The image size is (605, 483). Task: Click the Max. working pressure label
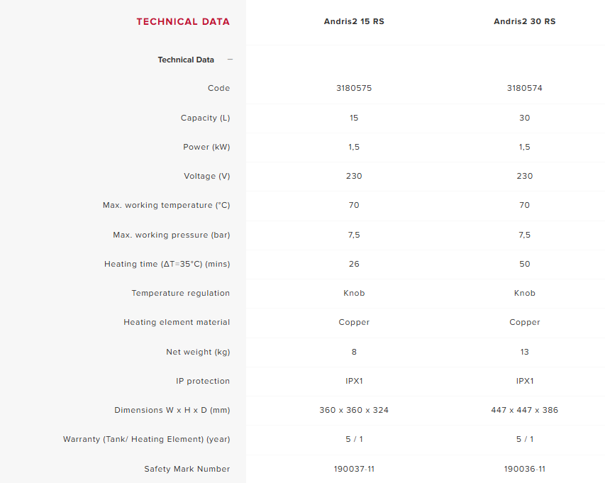pos(172,235)
